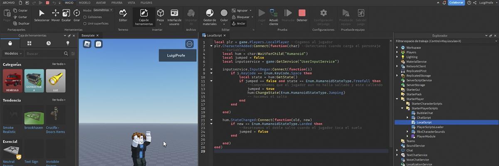499x166 pixels.
Task: Click the Bloquear lock tool
Action: 242,17
